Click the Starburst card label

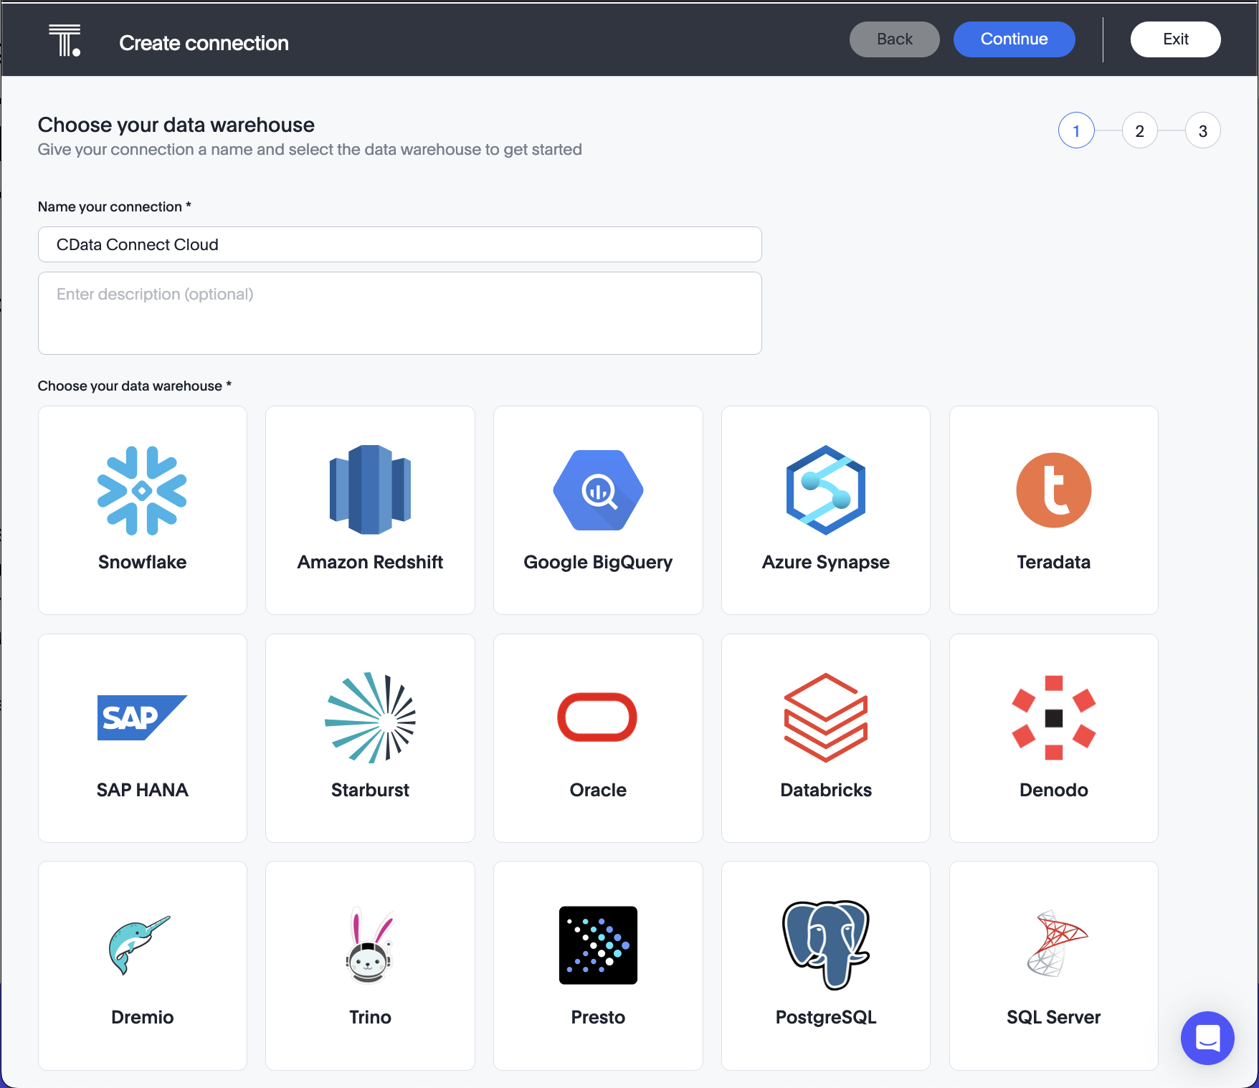point(370,790)
